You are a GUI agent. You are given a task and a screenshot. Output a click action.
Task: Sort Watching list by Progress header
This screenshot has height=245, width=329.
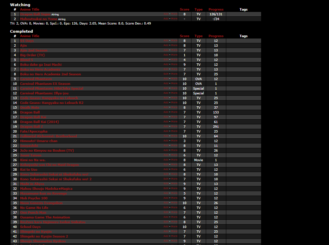(x=216, y=10)
